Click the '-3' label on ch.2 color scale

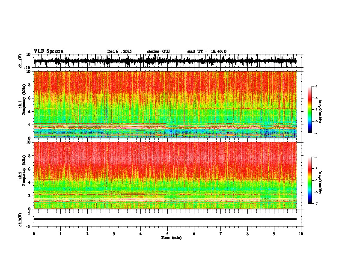pyautogui.click(x=316, y=157)
